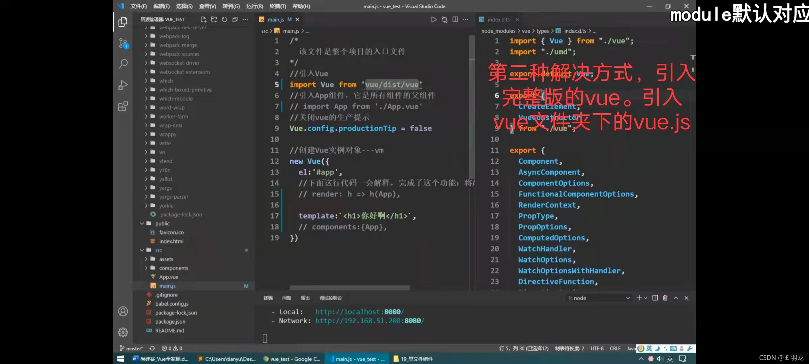Open the Run and Debug view
The width and height of the screenshot is (809, 364).
[x=123, y=85]
